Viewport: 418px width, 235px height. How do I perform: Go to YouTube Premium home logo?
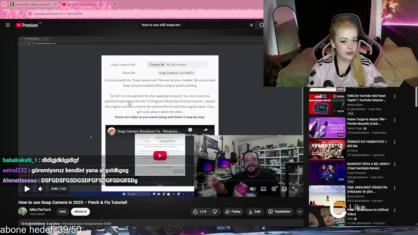(x=27, y=25)
